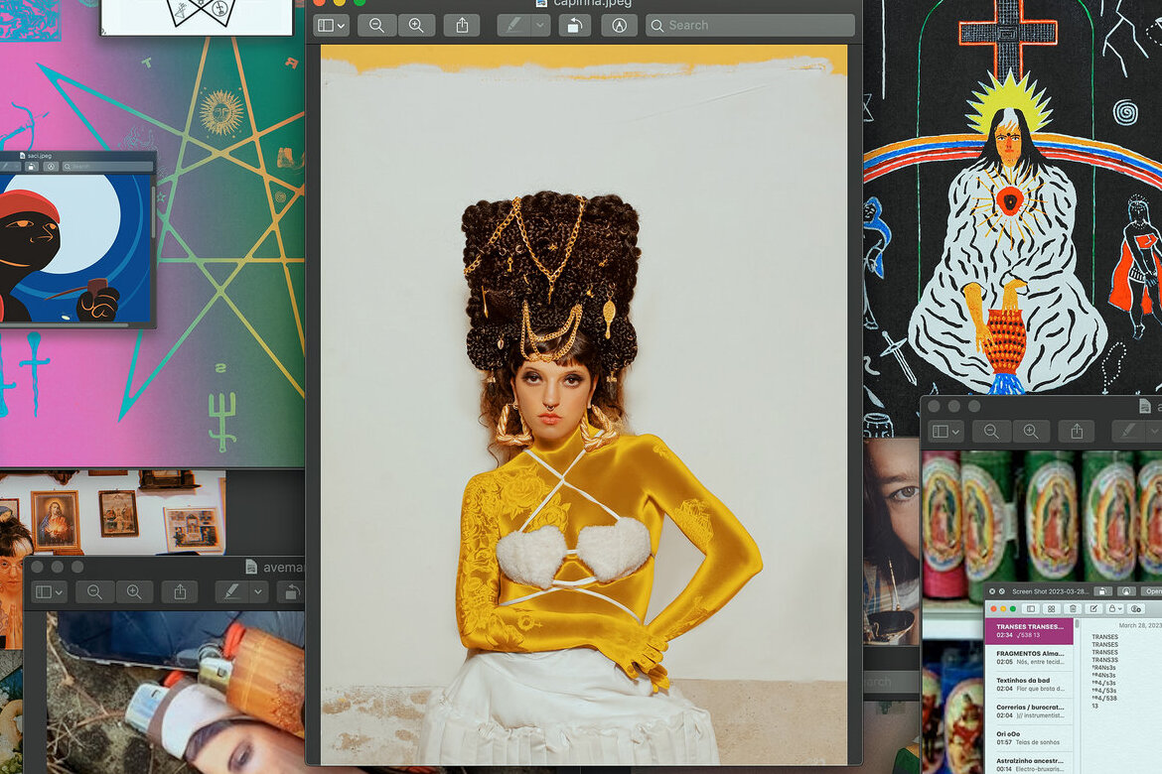Screen dimensions: 1162x774
Task: Expand the highlight options arrow in capinha.jpeg window
Action: point(540,25)
